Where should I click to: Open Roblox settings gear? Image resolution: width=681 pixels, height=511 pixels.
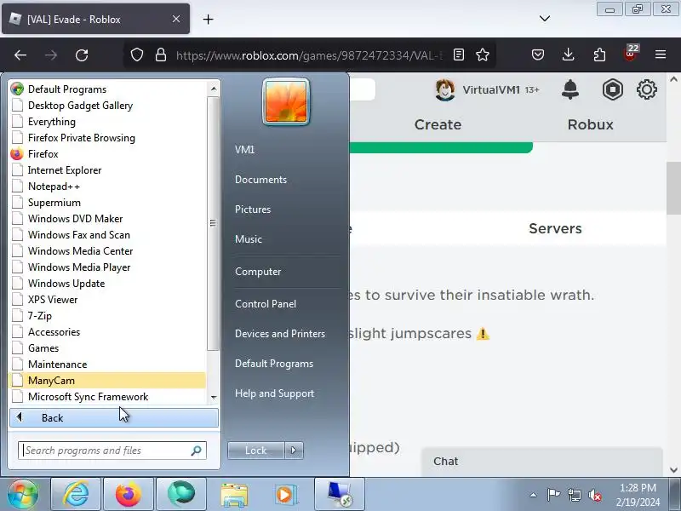tap(647, 89)
